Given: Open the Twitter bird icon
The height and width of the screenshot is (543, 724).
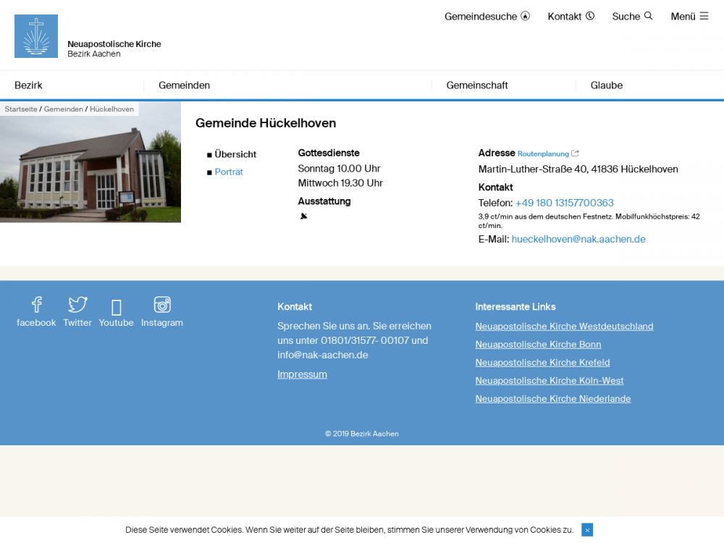Looking at the screenshot, I should (x=77, y=305).
